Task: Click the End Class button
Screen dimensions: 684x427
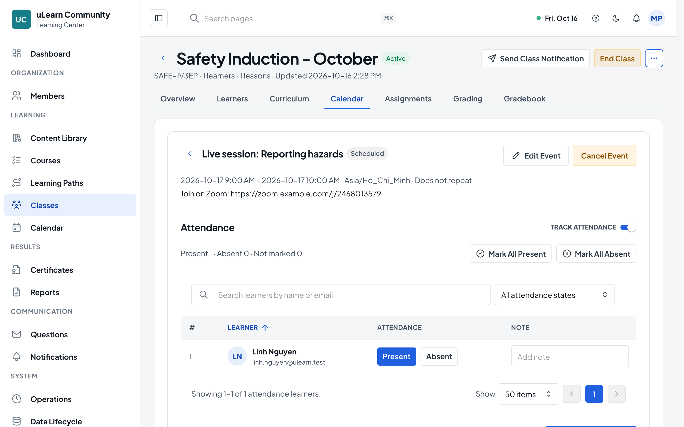Action: click(x=617, y=58)
